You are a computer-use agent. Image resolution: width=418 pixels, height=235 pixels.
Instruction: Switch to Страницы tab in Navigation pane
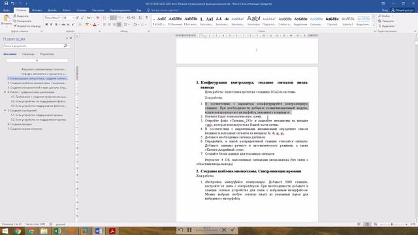[x=28, y=54]
